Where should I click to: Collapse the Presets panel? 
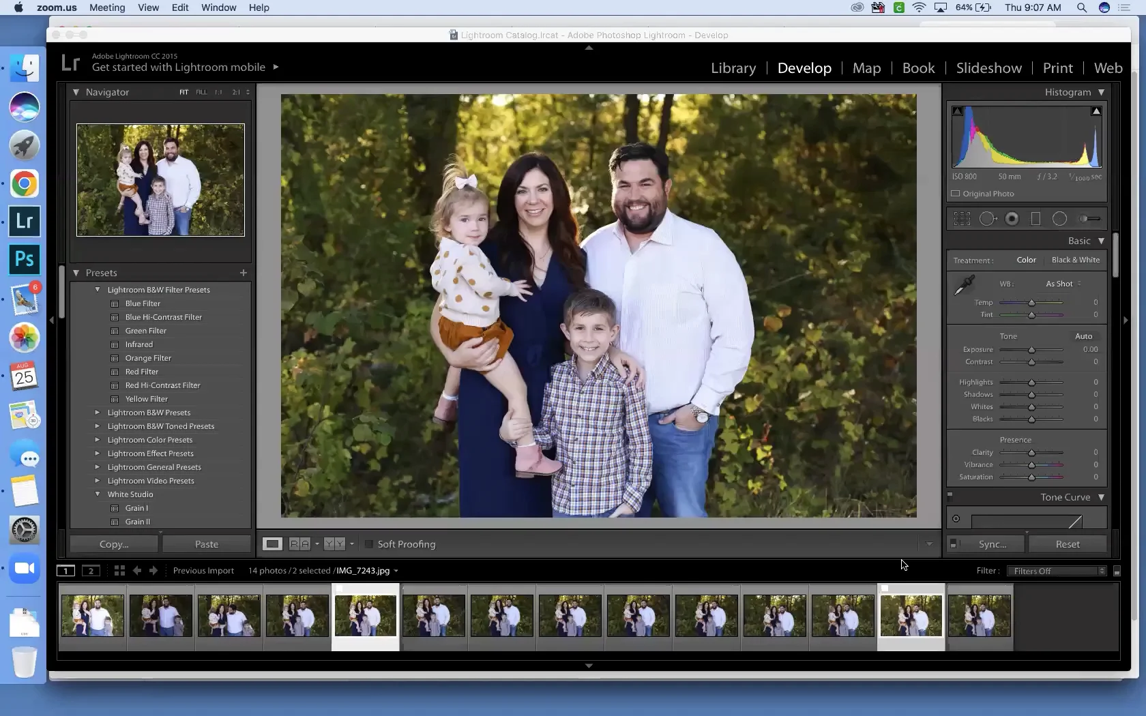point(76,273)
